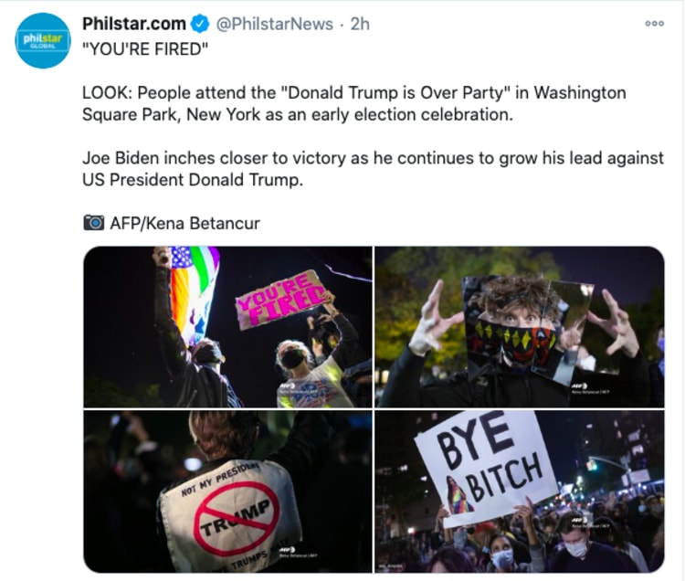Open the masked person holding mirror photo

click(x=520, y=327)
